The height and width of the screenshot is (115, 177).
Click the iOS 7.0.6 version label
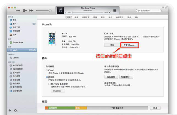pos(109,33)
